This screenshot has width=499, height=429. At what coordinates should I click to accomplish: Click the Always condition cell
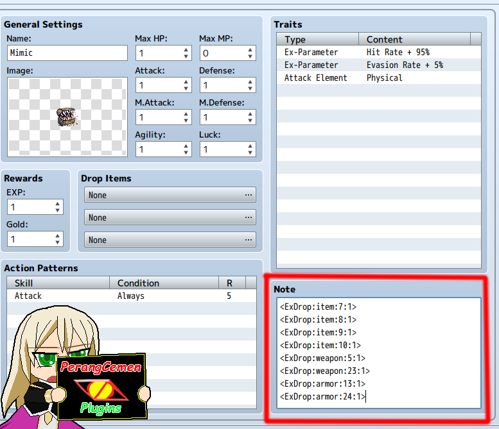(131, 296)
